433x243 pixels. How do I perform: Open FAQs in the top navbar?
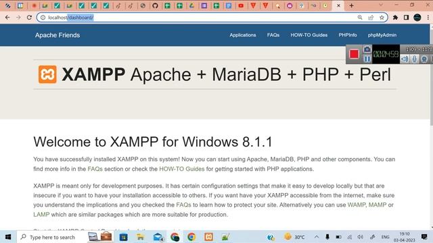pyautogui.click(x=273, y=35)
